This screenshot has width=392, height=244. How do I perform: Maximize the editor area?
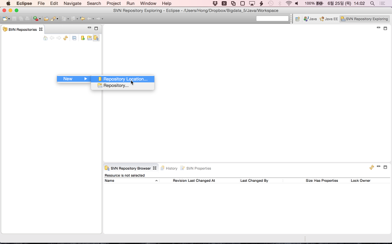pyautogui.click(x=385, y=29)
